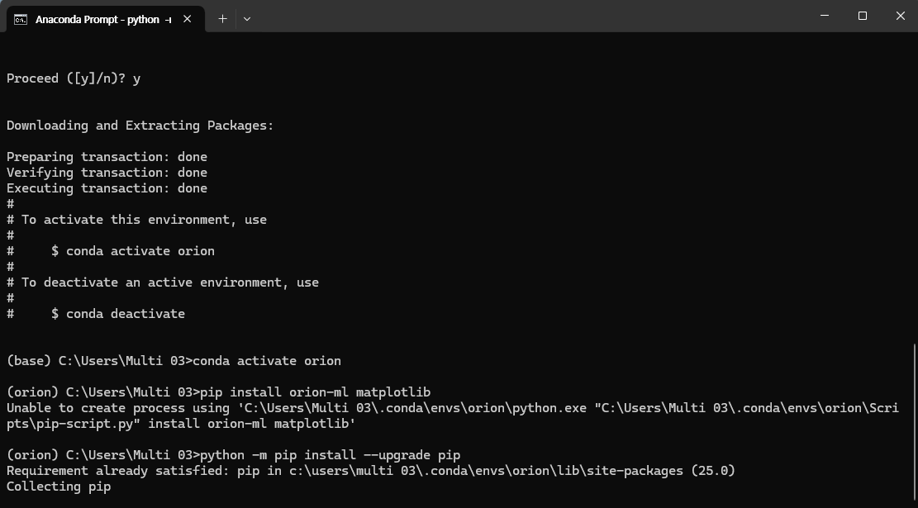Click the 'Requirement already satisfied' output line

(x=371, y=471)
